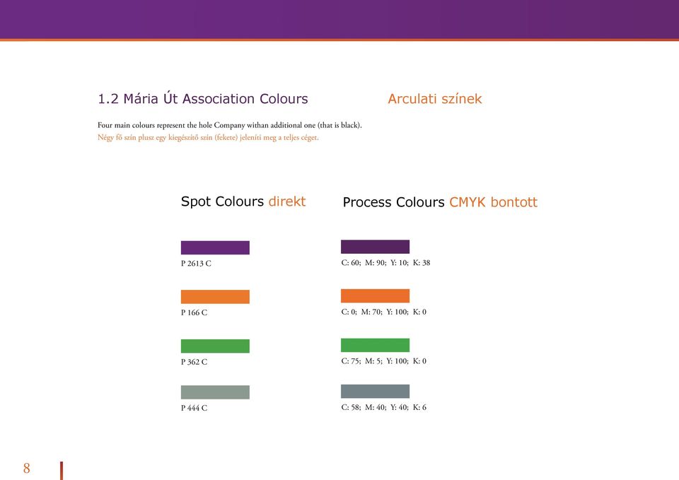The height and width of the screenshot is (480, 679).
Task: Click the page number 8
Action: pos(27,468)
